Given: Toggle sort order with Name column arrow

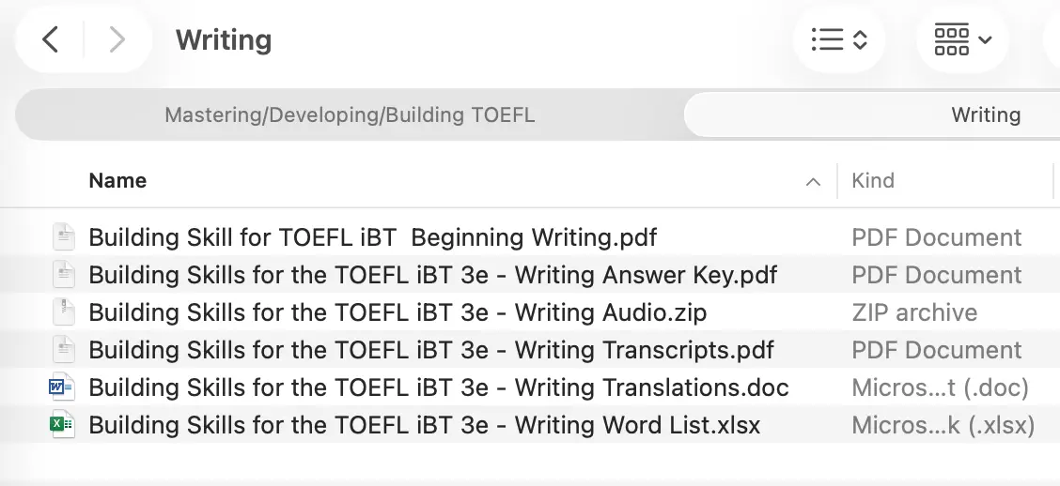Looking at the screenshot, I should click(813, 182).
